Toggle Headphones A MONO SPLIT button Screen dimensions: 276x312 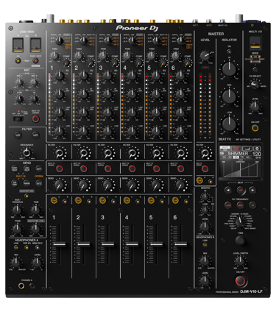click(38, 247)
